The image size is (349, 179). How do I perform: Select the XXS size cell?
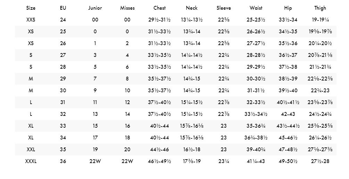tap(31, 20)
